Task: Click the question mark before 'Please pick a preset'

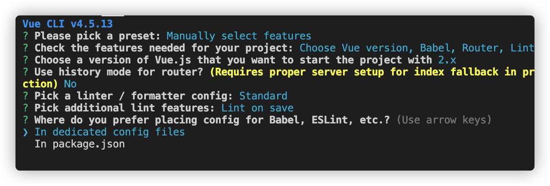Action: 25,36
